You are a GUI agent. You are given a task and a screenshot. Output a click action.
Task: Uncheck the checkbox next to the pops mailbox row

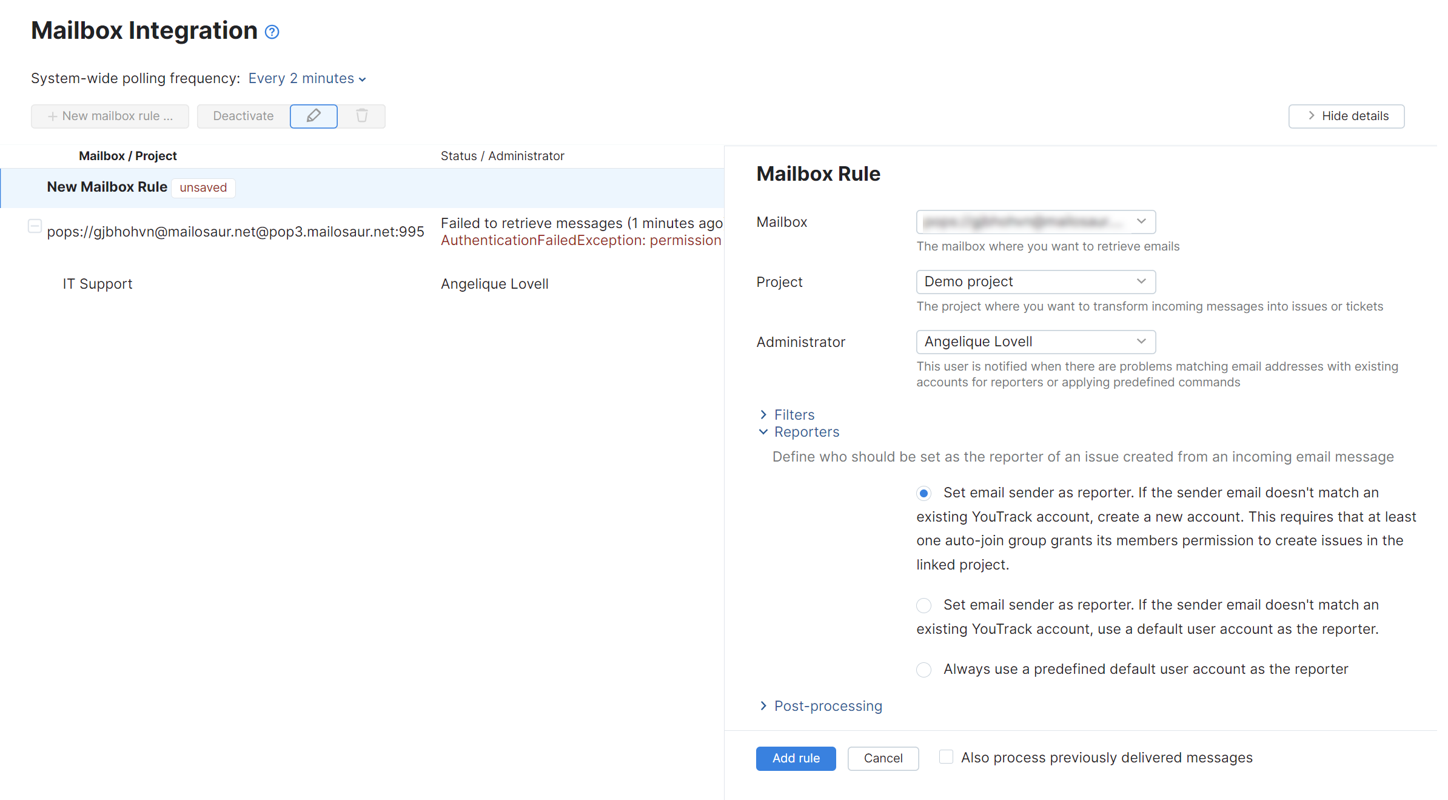point(35,226)
